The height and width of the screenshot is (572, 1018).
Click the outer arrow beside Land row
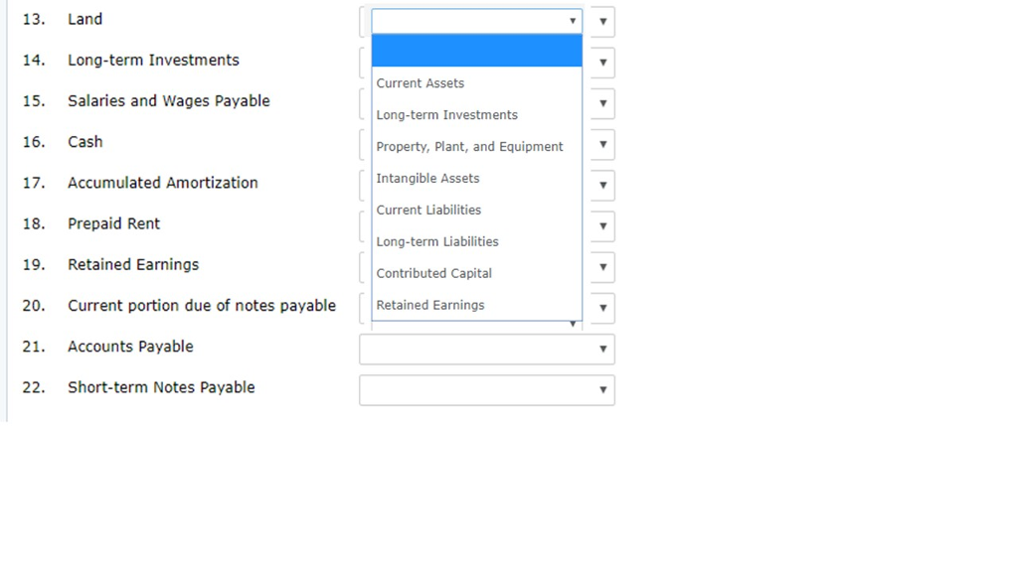click(x=603, y=22)
